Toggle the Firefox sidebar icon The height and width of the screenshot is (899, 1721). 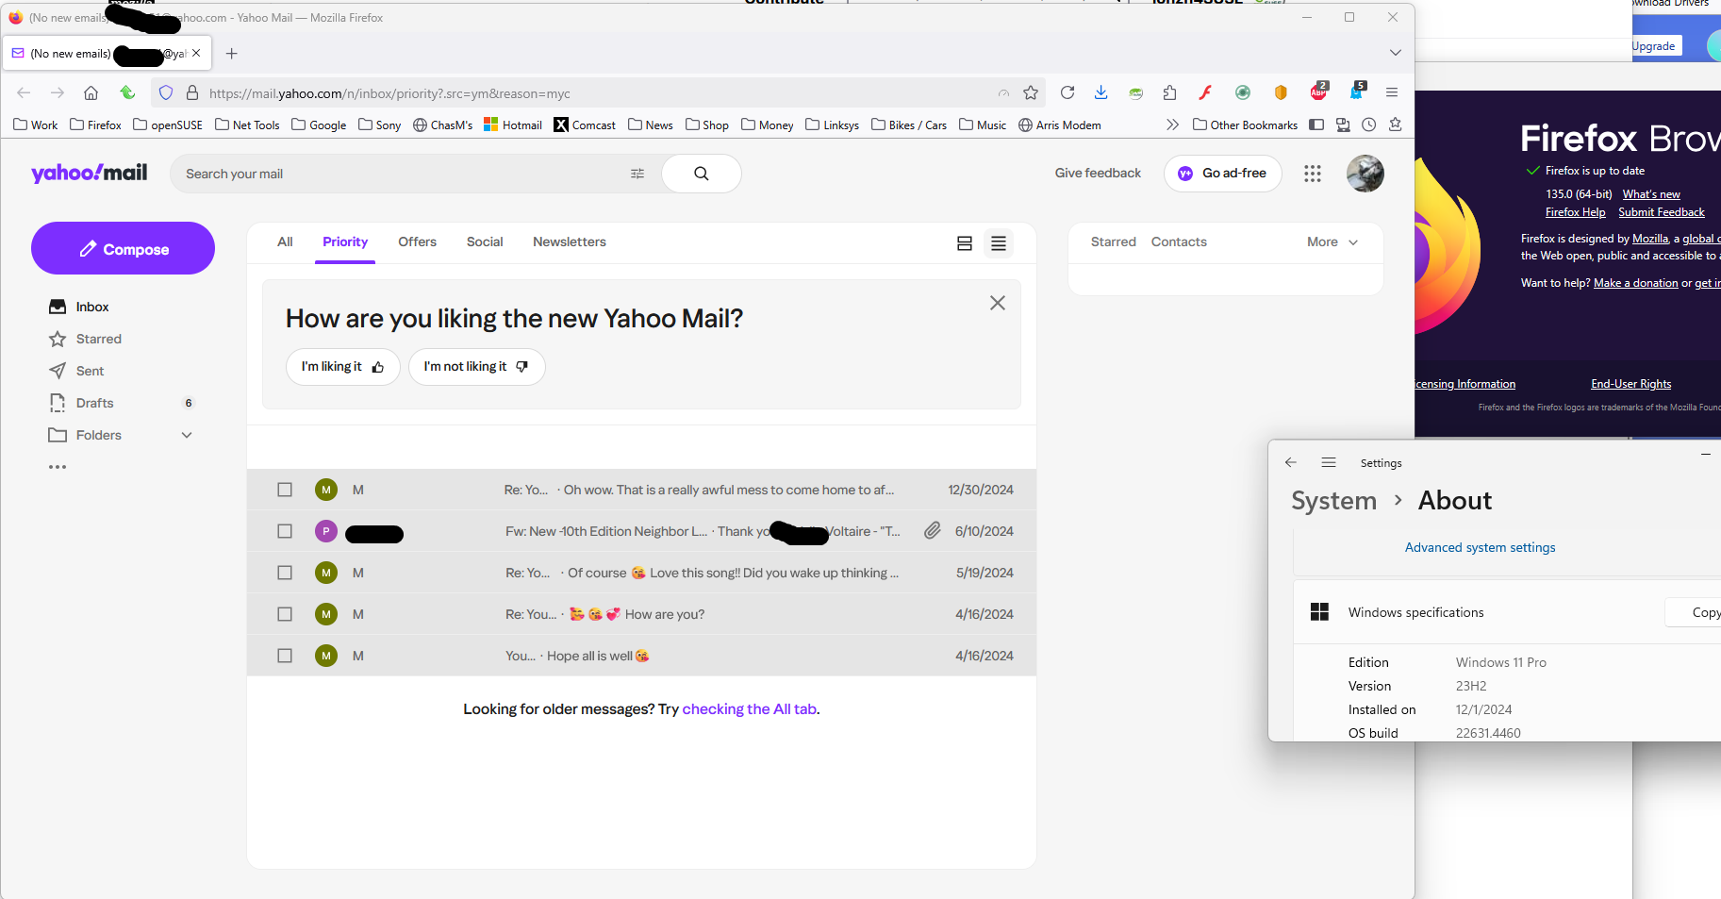click(1316, 125)
